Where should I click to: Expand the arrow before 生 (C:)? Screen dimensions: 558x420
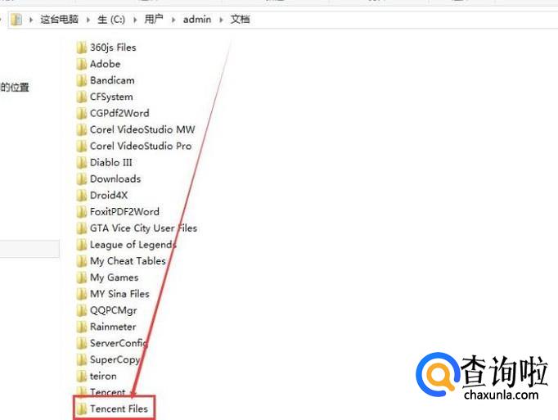pyautogui.click(x=88, y=20)
